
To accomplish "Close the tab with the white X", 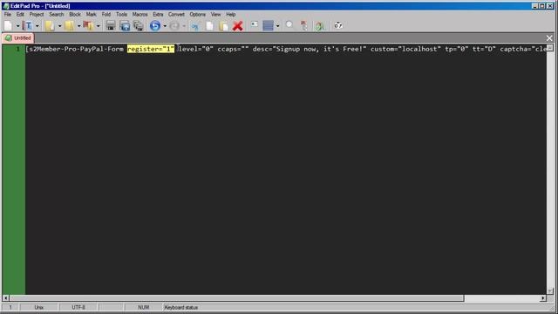I will tap(549, 38).
